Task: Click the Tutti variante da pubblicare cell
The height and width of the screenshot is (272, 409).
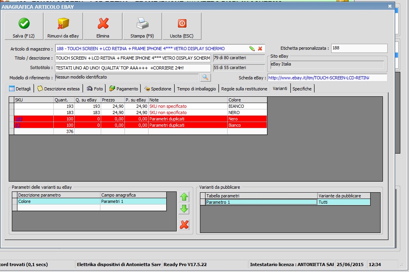Action: [x=344, y=202]
